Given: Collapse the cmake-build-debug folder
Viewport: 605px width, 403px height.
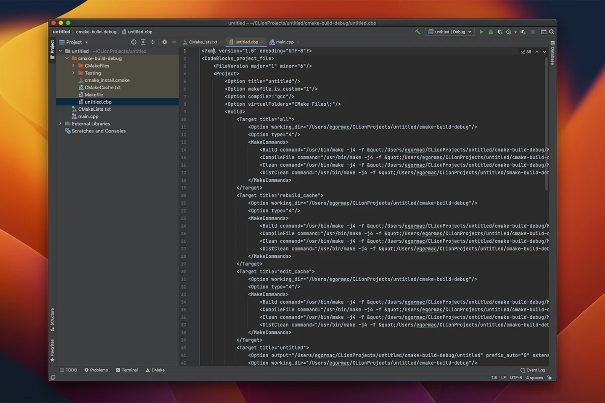Looking at the screenshot, I should tap(66, 58).
